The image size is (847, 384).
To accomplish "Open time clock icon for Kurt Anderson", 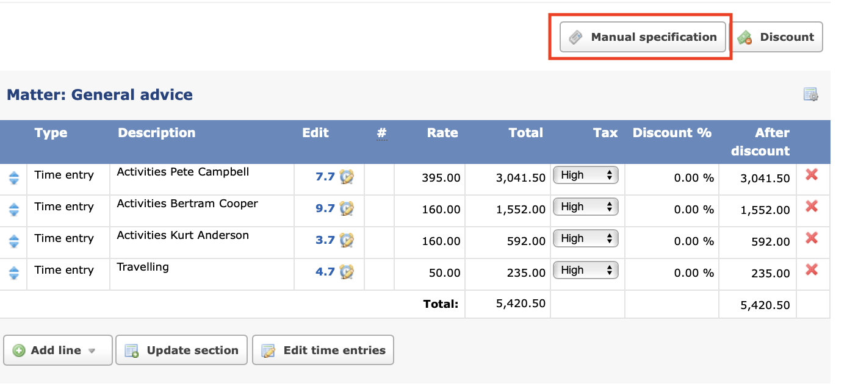I will click(347, 240).
